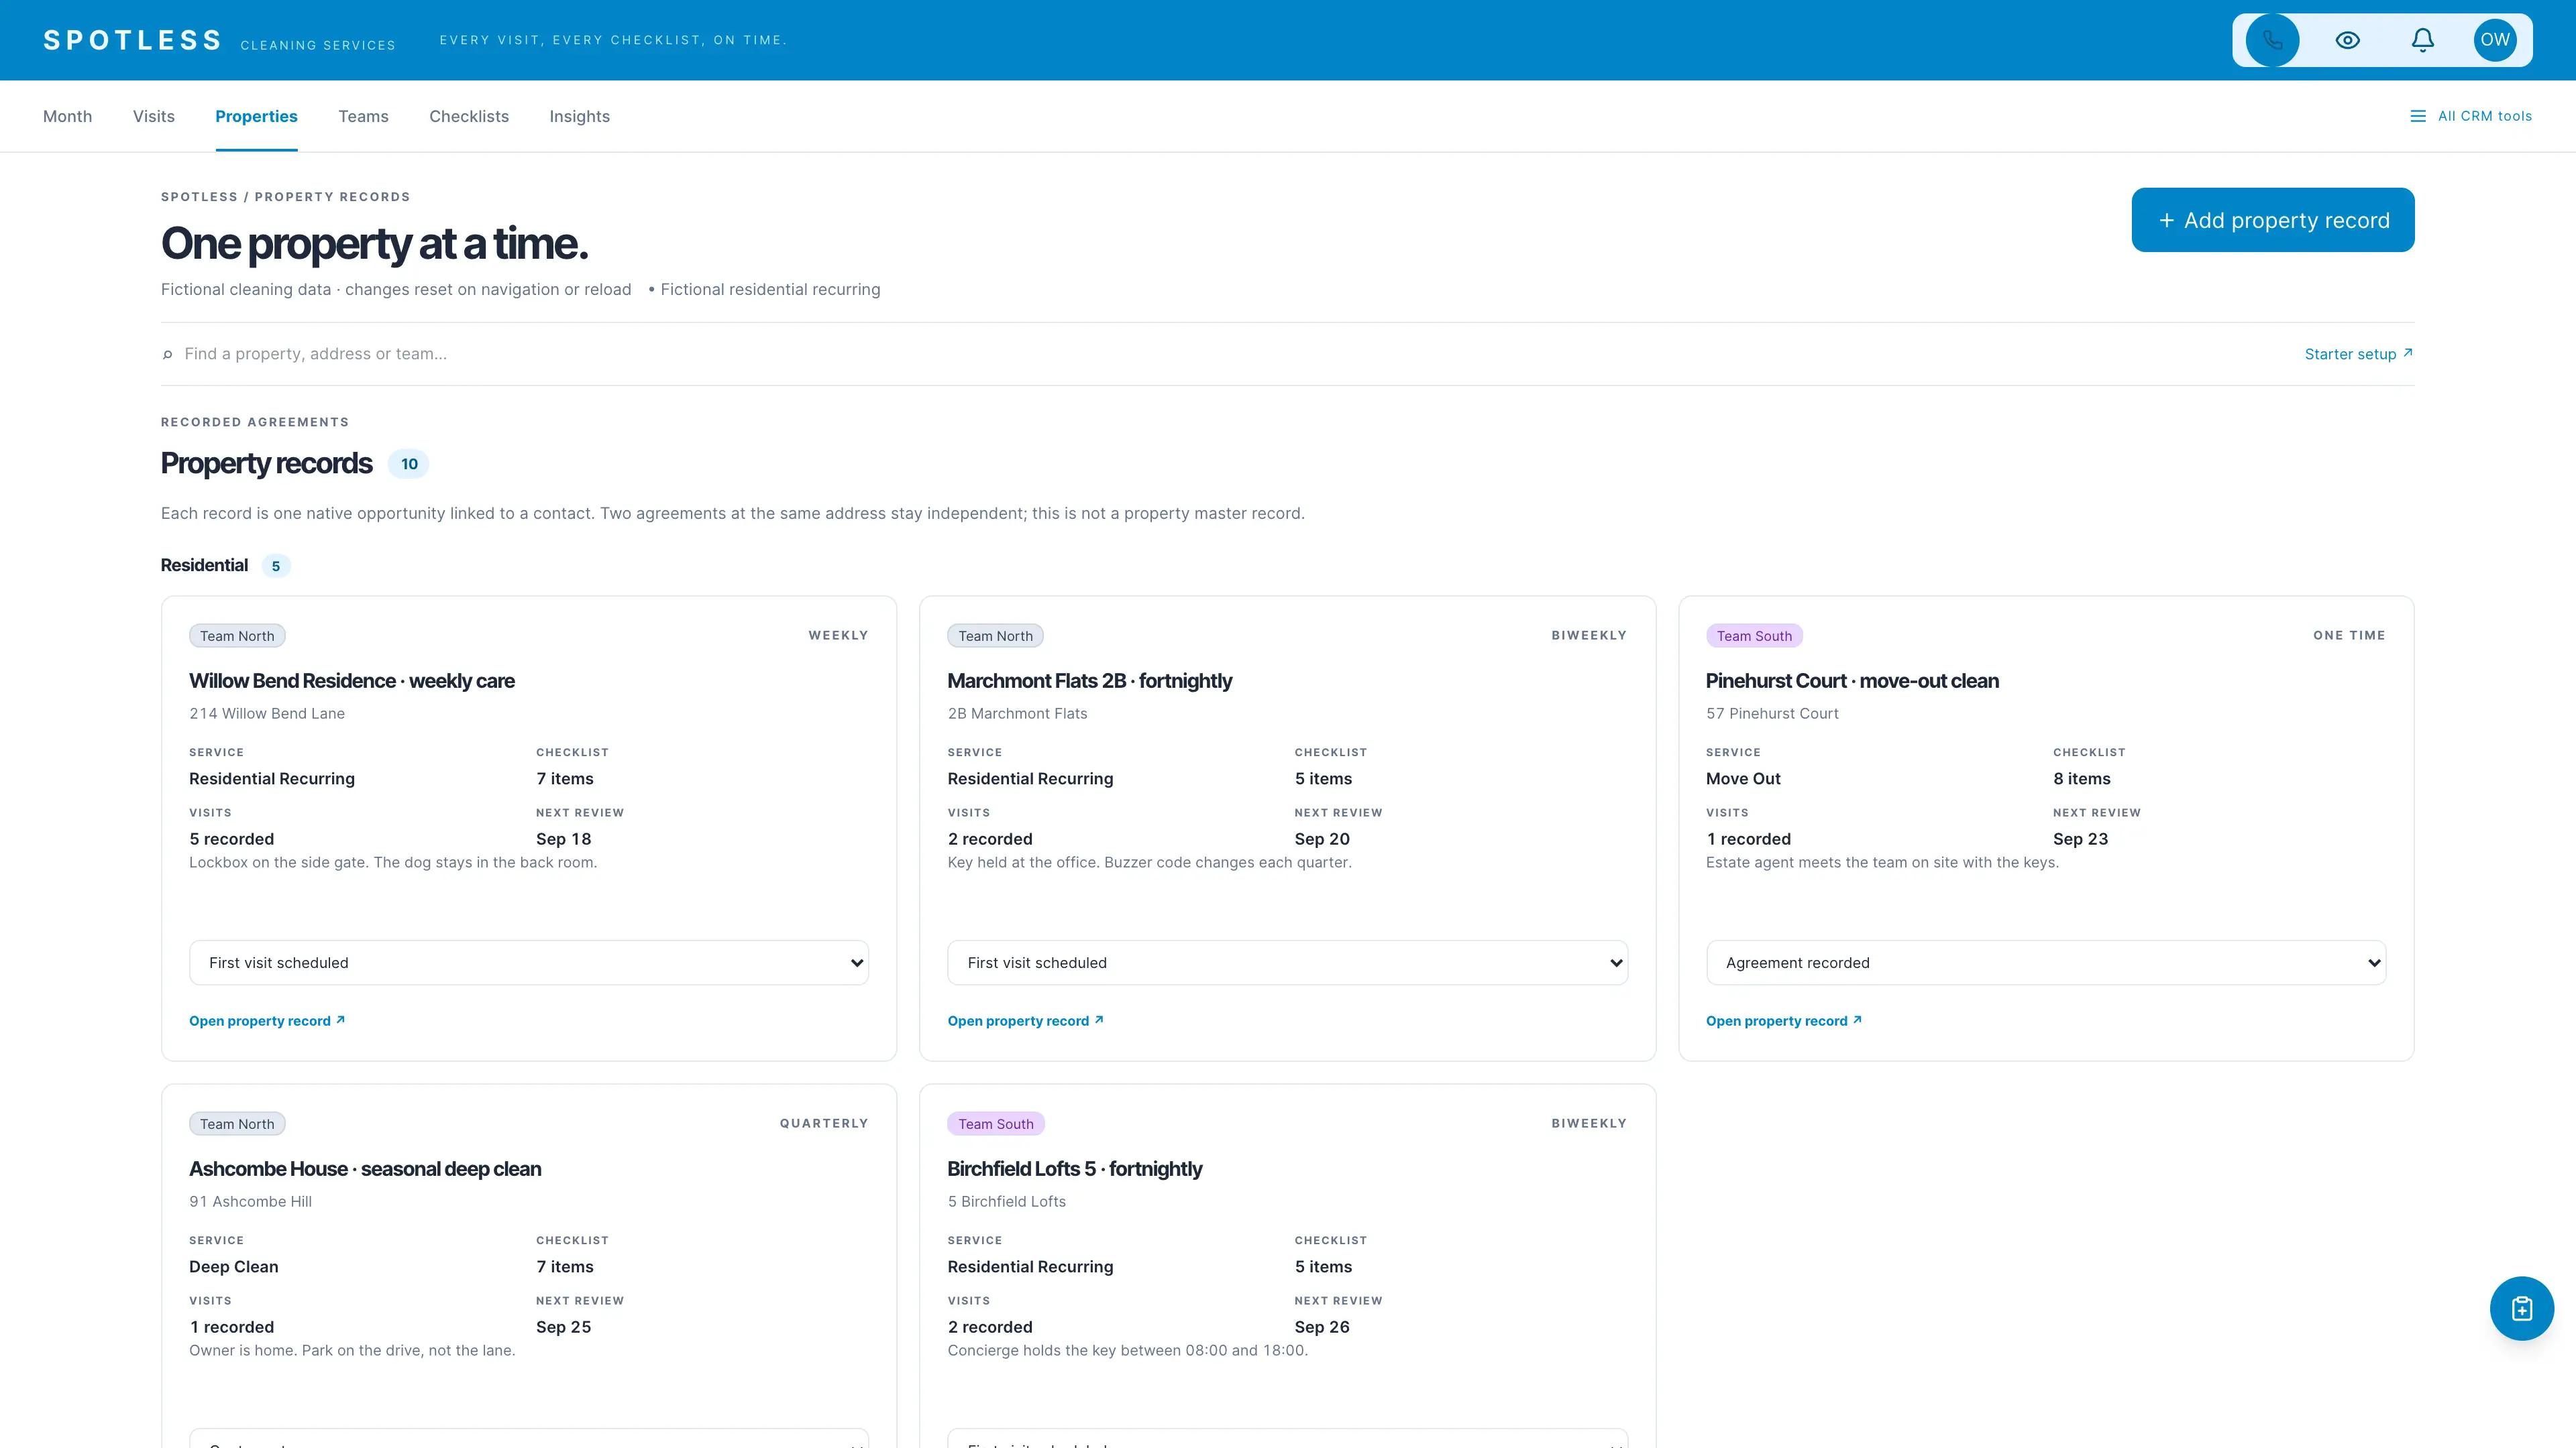Viewport: 2576px width, 1448px height.
Task: Open property record for Pinehurst Court
Action: coord(1783,1020)
